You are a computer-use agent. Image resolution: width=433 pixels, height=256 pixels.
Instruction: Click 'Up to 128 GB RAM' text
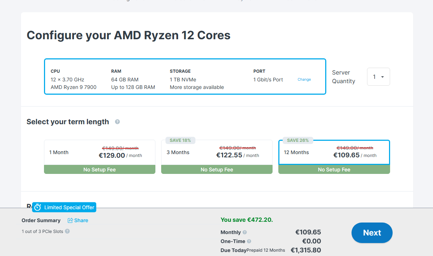(x=133, y=87)
